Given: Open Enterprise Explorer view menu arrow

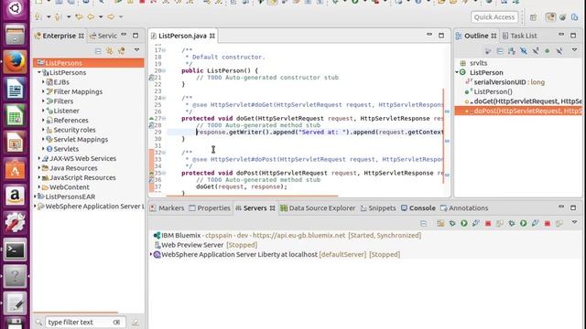Looking at the screenshot, I should coord(136,50).
